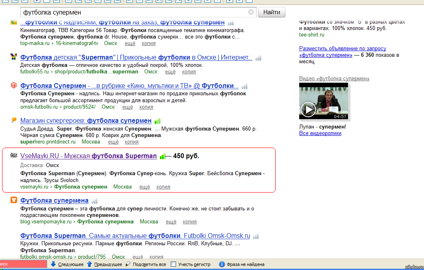The width and height of the screenshot is (424, 270).
Task: Open Футболка Супермен Кино мультики result
Action: pos(130,86)
